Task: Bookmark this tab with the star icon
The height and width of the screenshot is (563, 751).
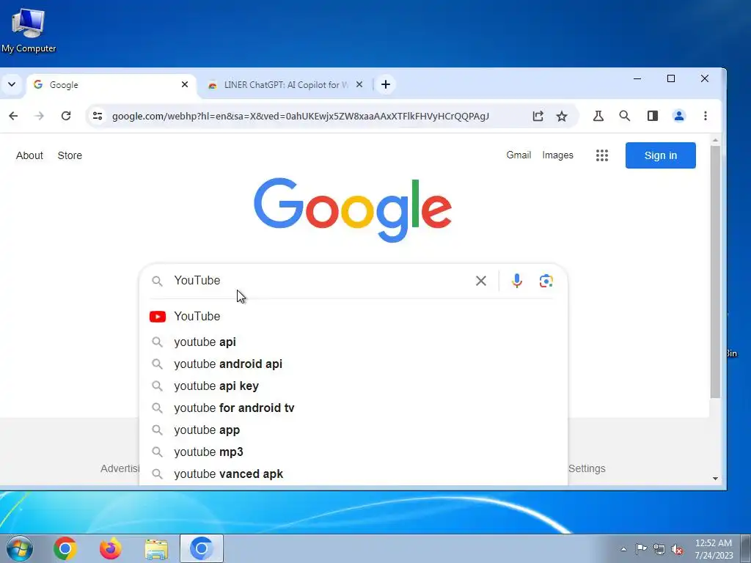Action: click(x=562, y=116)
